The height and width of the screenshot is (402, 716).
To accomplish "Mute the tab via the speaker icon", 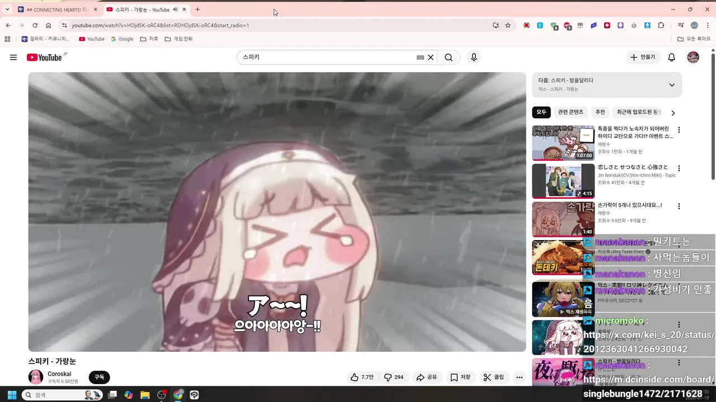I will point(175,9).
